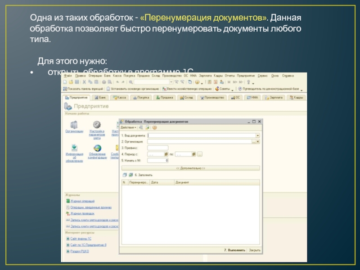Click the Документ column header
The image size is (360, 270).
coord(217,183)
